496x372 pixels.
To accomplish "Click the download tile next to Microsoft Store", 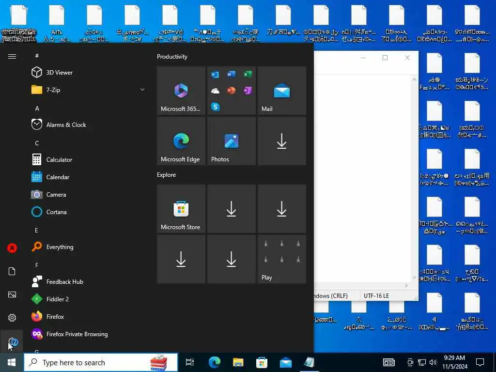I will (232, 209).
